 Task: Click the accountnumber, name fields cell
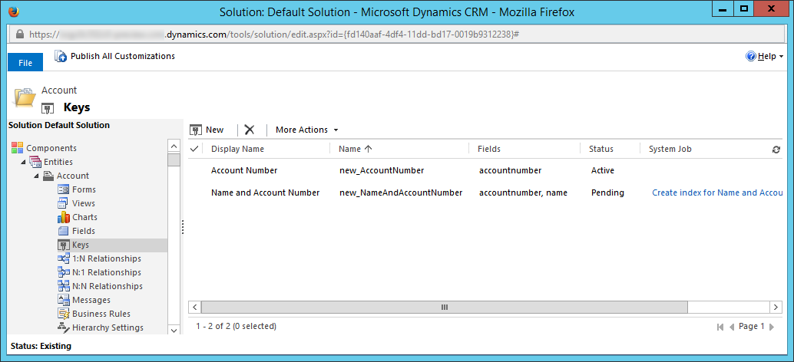click(x=523, y=193)
